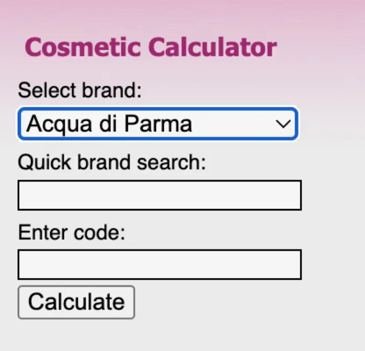Click the chevron arrow in brand selector

(x=284, y=124)
